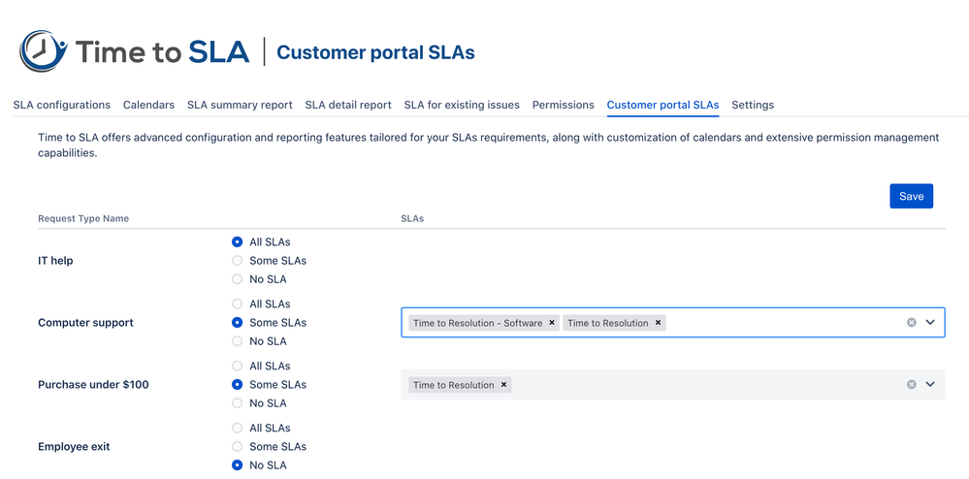This screenshot has width=969, height=479.
Task: Clear all SLAs for Purchase under $100
Action: click(911, 385)
